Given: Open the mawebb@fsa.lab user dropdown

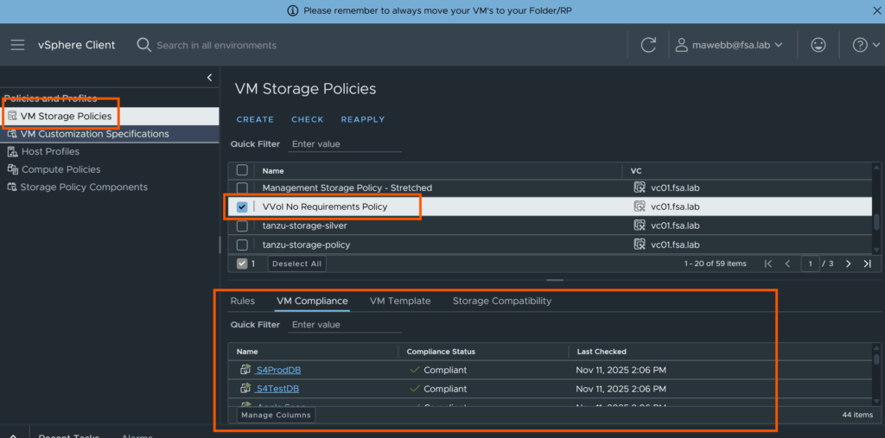Looking at the screenshot, I should coord(729,45).
